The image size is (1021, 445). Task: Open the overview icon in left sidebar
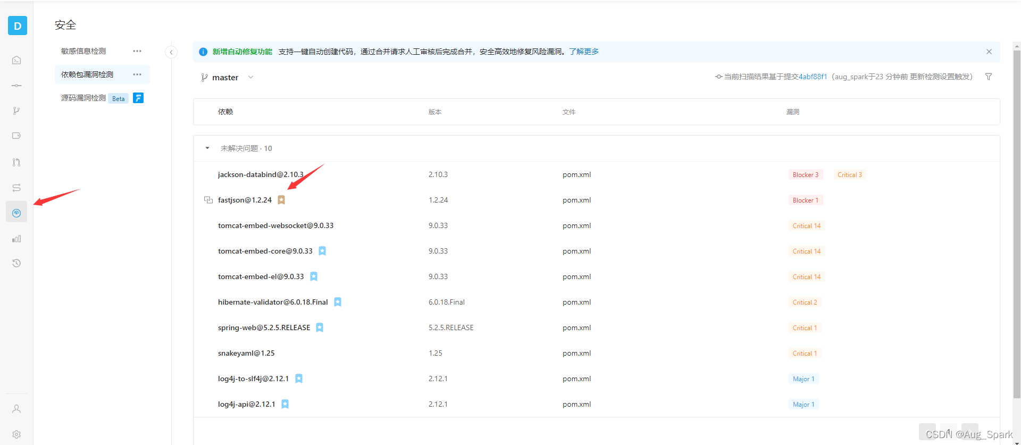click(16, 60)
